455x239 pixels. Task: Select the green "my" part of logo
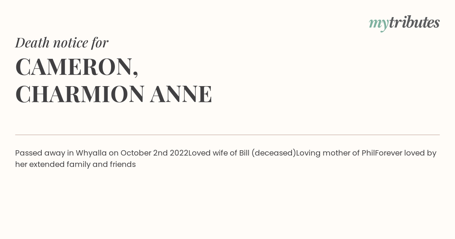[x=378, y=24]
